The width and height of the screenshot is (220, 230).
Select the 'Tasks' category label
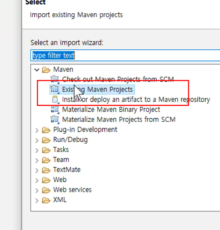[61, 149]
